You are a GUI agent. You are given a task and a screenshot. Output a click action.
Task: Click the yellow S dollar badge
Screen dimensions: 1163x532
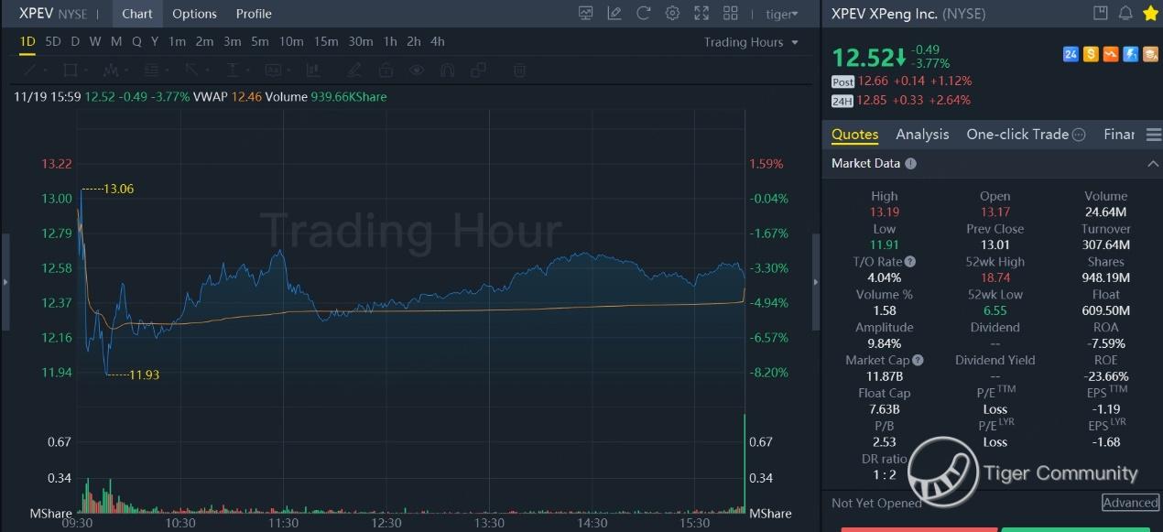point(1091,54)
